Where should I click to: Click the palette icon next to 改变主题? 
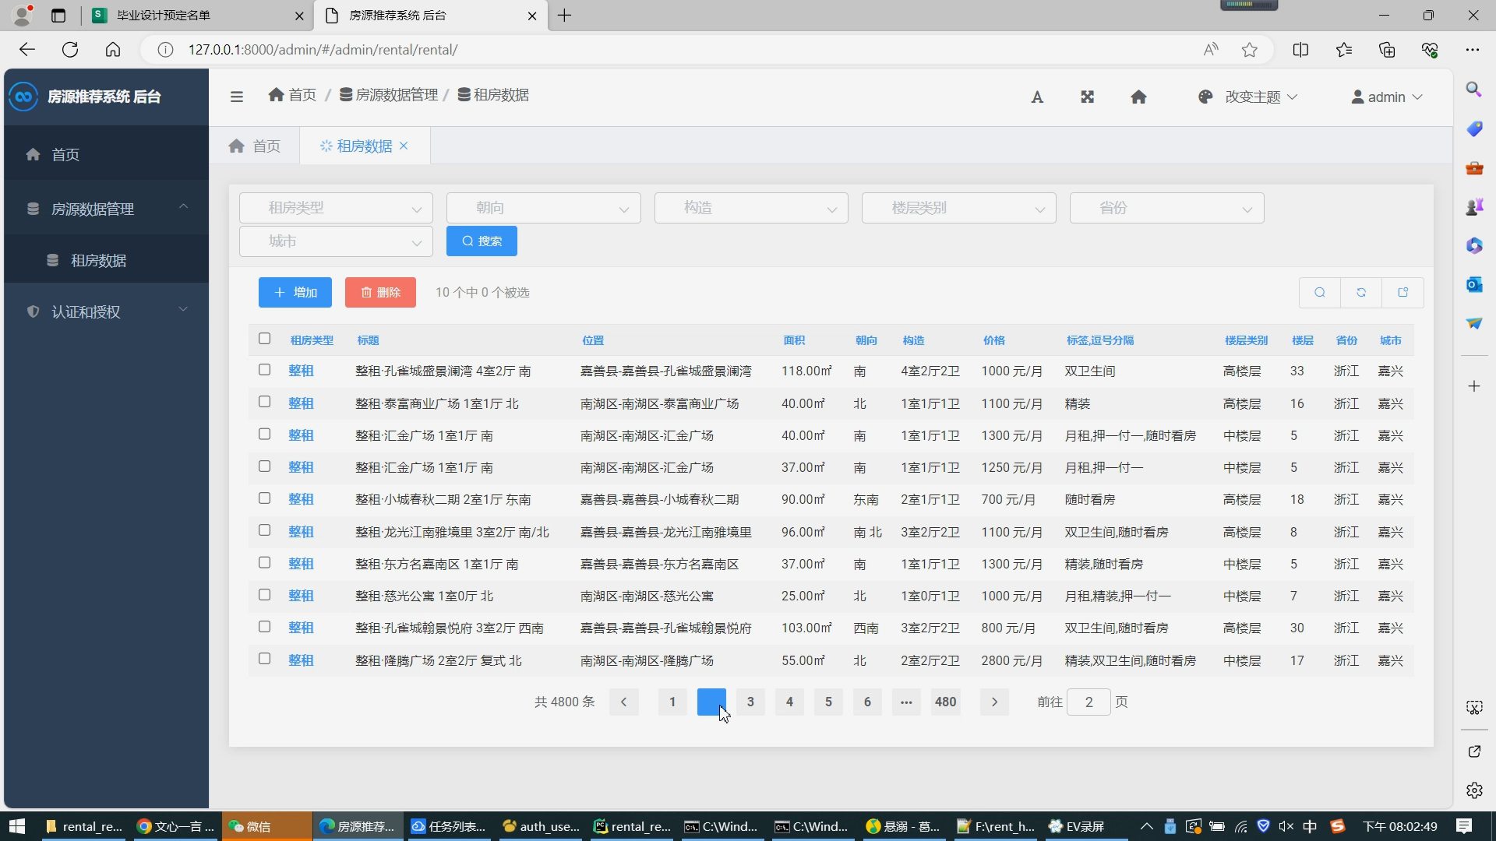[x=1205, y=97]
